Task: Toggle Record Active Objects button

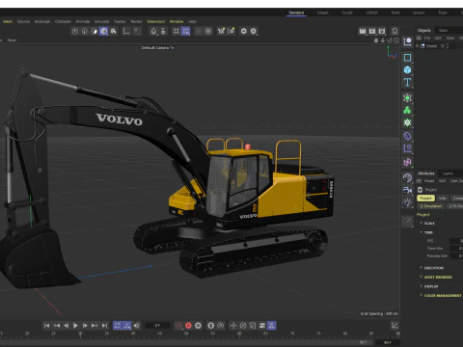Action: pos(178,326)
